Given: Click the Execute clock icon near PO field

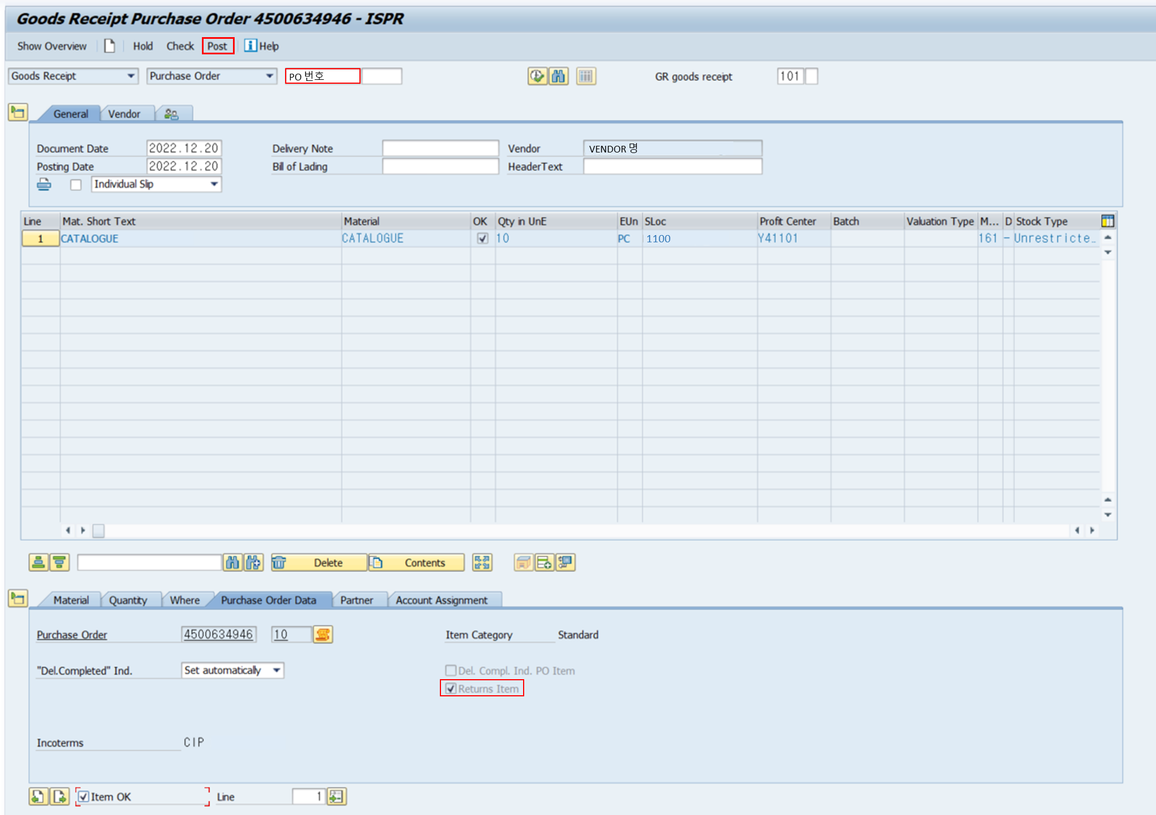Looking at the screenshot, I should click(536, 76).
